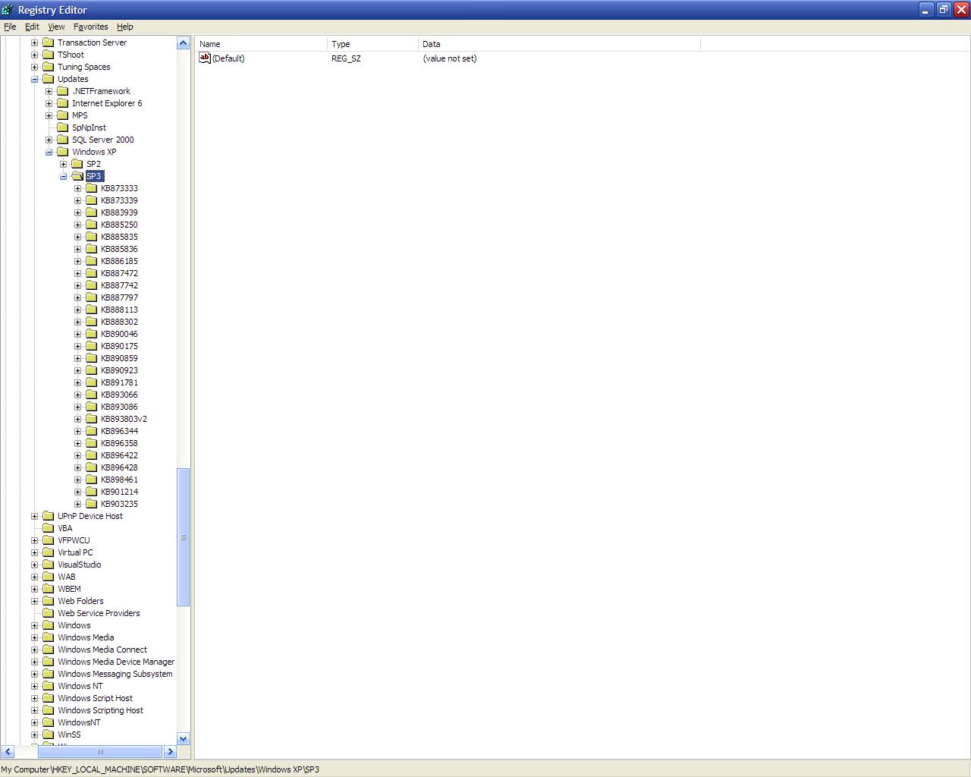This screenshot has height=777, width=971.
Task: Expand the VFPWCU tree node
Action: coord(34,540)
